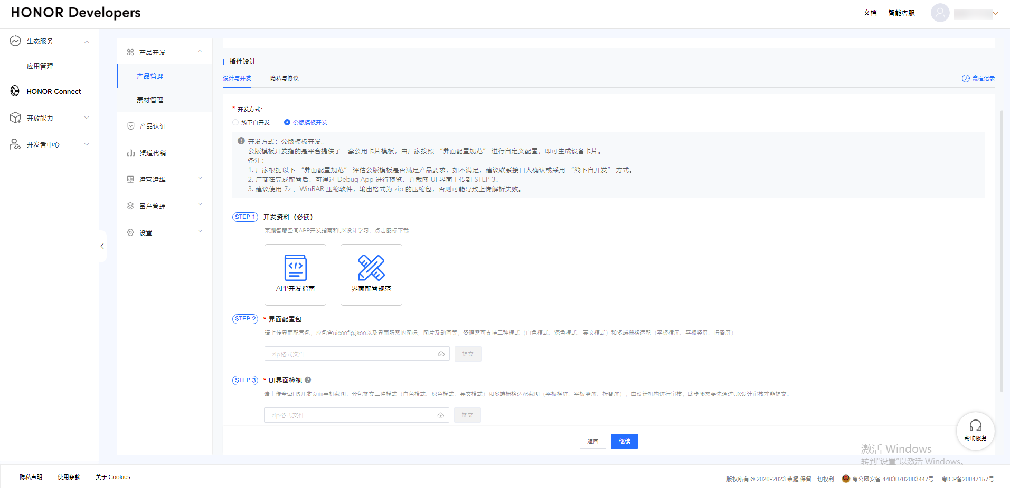Image resolution: width=1010 pixels, height=488 pixels.
Task: Download the 界面配置规范 document card
Action: point(371,275)
